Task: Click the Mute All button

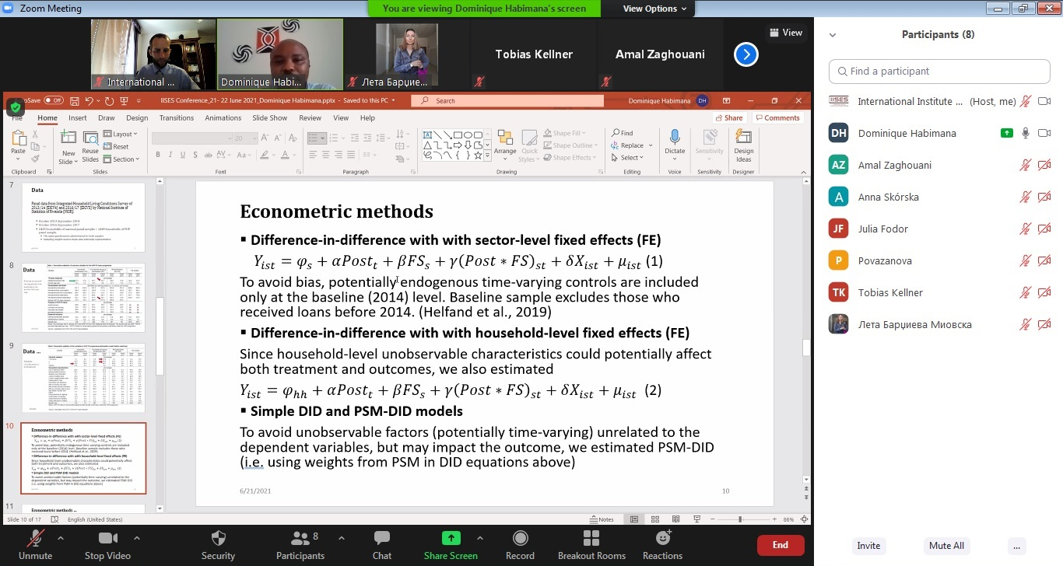Action: click(x=946, y=546)
